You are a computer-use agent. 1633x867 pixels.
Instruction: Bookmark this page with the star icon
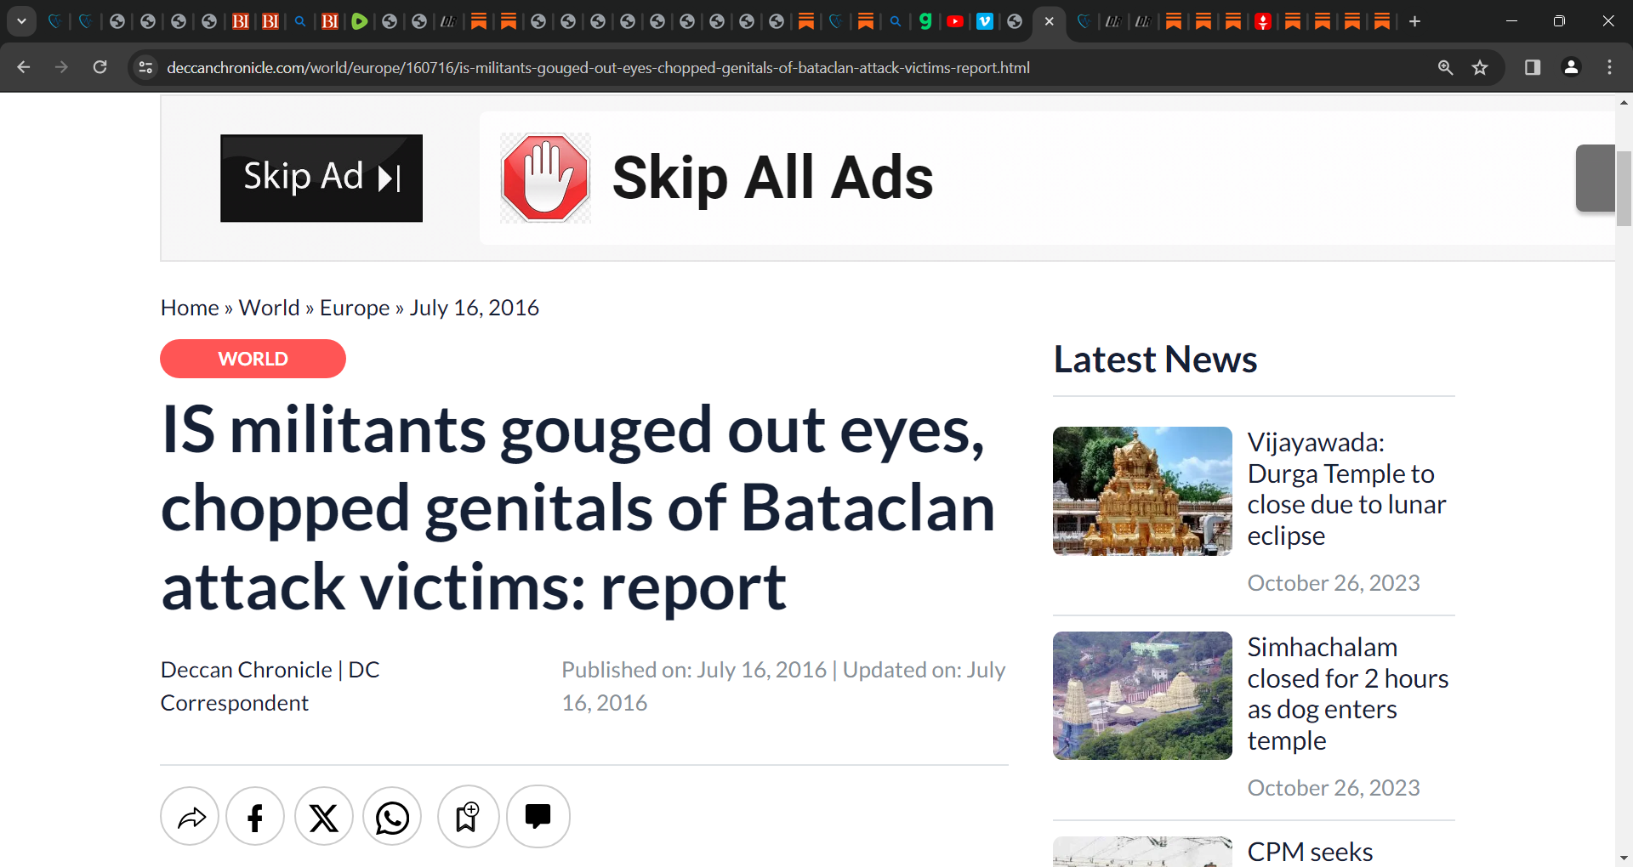[x=1480, y=67]
